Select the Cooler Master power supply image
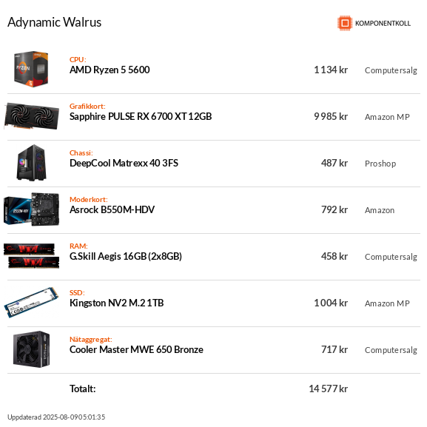The width and height of the screenshot is (427, 427). coord(32,349)
